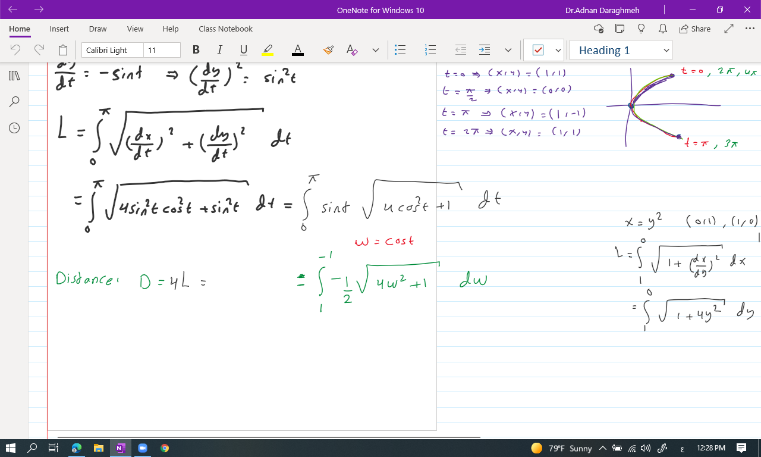
Task: Open the View tab
Action: 135,29
